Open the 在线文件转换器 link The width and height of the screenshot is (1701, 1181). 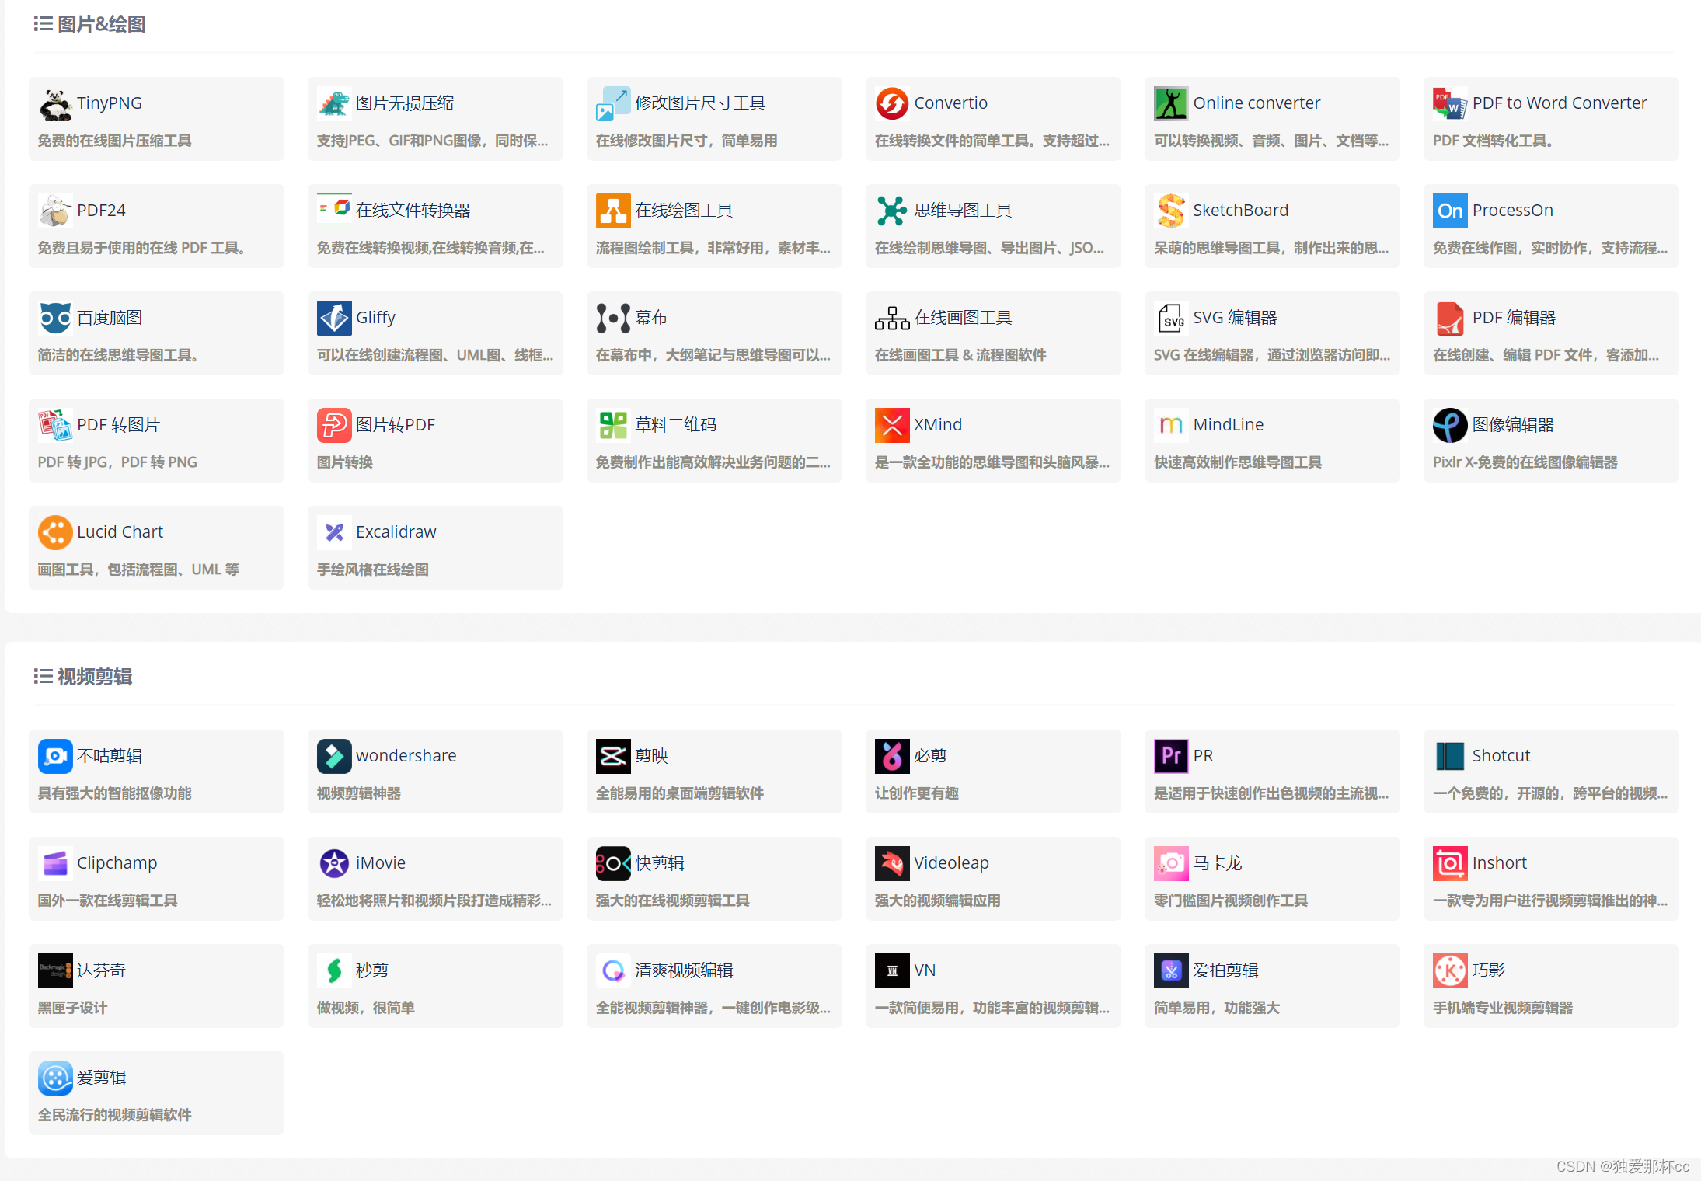(x=413, y=211)
